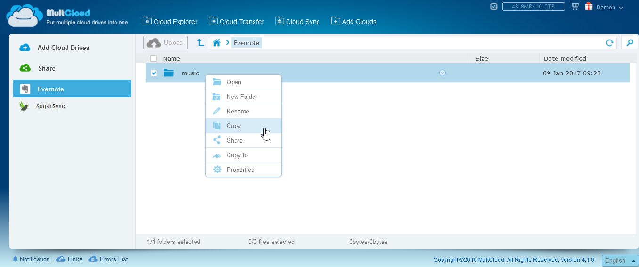Open Add Clouds tab
This screenshot has width=639, height=267.
[x=353, y=21]
